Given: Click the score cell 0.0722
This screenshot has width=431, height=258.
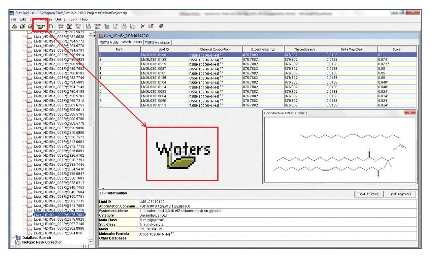Looking at the screenshot, I should (x=397, y=64).
